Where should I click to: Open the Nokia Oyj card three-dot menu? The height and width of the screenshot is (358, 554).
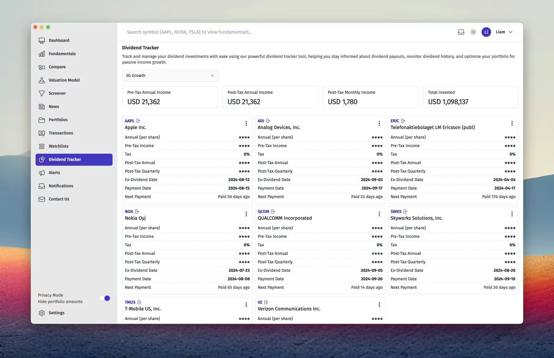click(x=246, y=214)
